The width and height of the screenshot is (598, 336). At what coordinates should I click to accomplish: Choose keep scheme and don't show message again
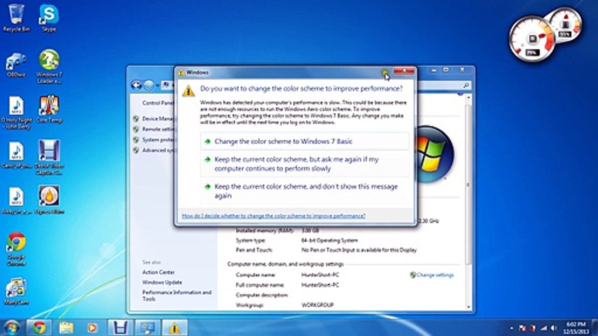coord(305,191)
